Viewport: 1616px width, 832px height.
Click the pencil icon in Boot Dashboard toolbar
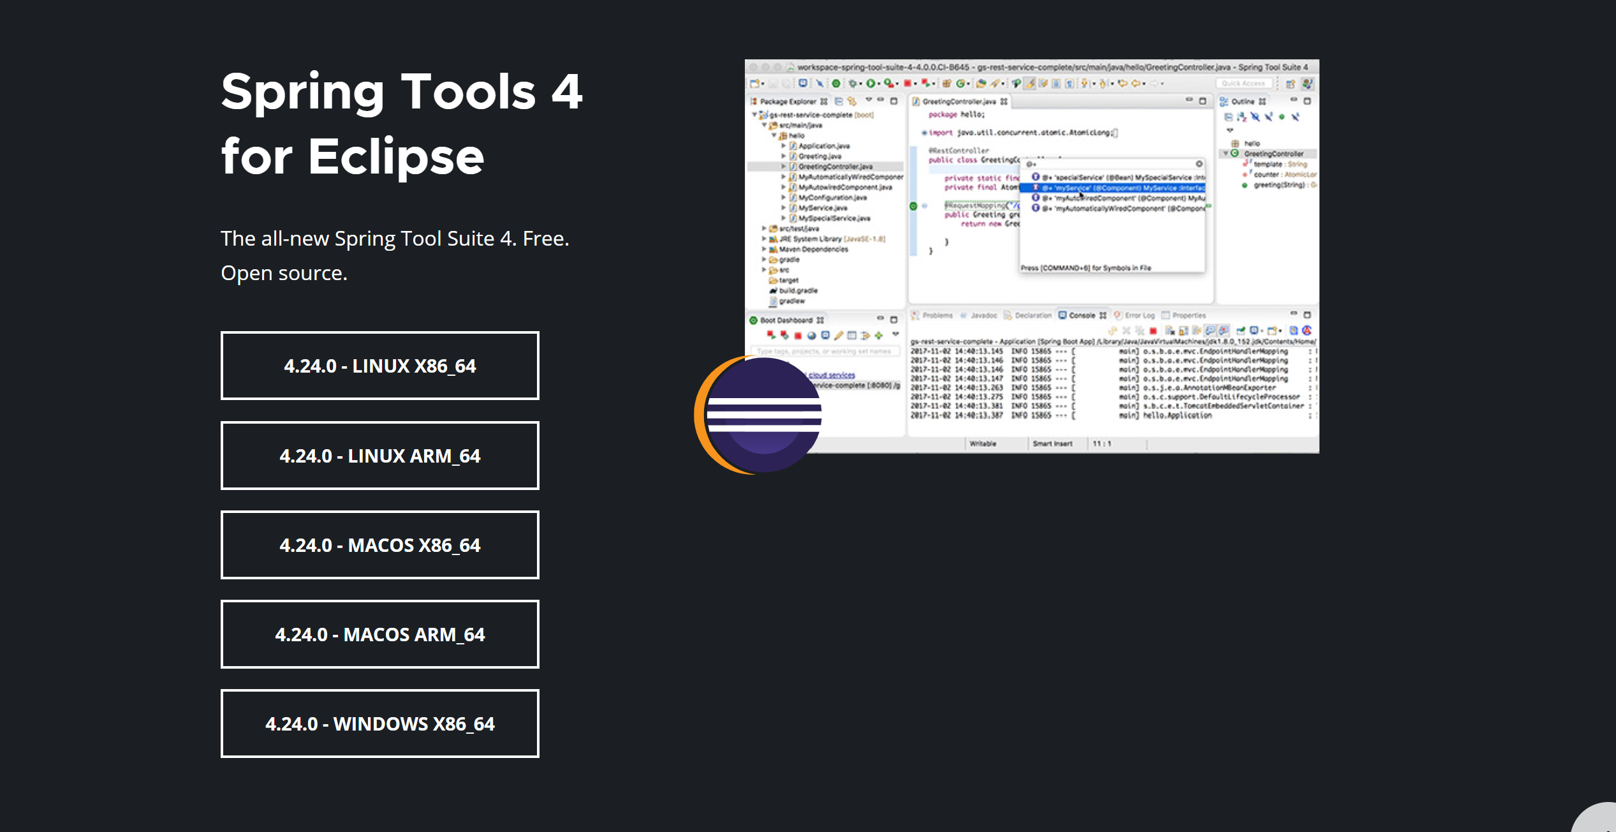[x=839, y=336]
